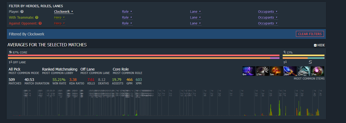Click the 7.35 patch timeline marker
Image resolution: width=346 pixels, height=123 pixels.
(270, 93)
